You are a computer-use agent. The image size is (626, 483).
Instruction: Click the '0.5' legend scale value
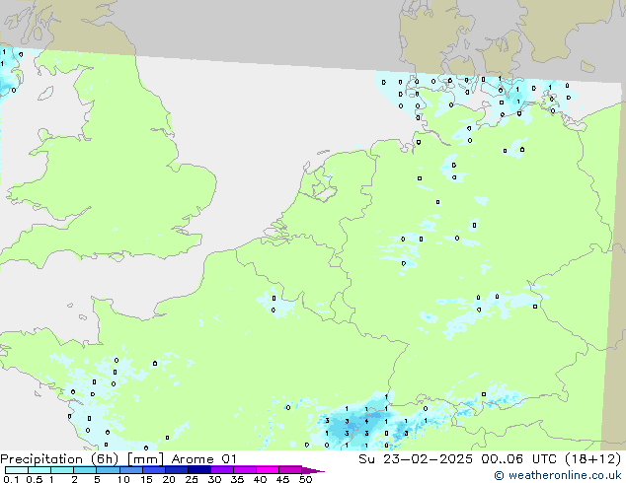point(34,479)
